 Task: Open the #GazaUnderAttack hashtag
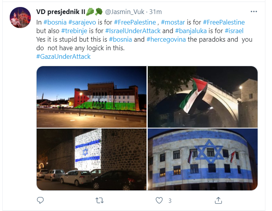pos(63,57)
